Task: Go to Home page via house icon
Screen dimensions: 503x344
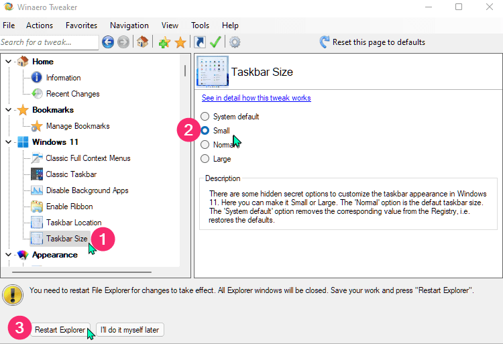Action: [142, 42]
